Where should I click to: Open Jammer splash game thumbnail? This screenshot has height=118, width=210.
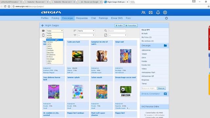78,92
